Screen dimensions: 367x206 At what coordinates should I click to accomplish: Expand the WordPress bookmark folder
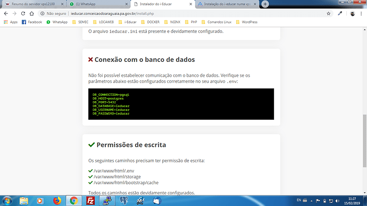point(247,22)
